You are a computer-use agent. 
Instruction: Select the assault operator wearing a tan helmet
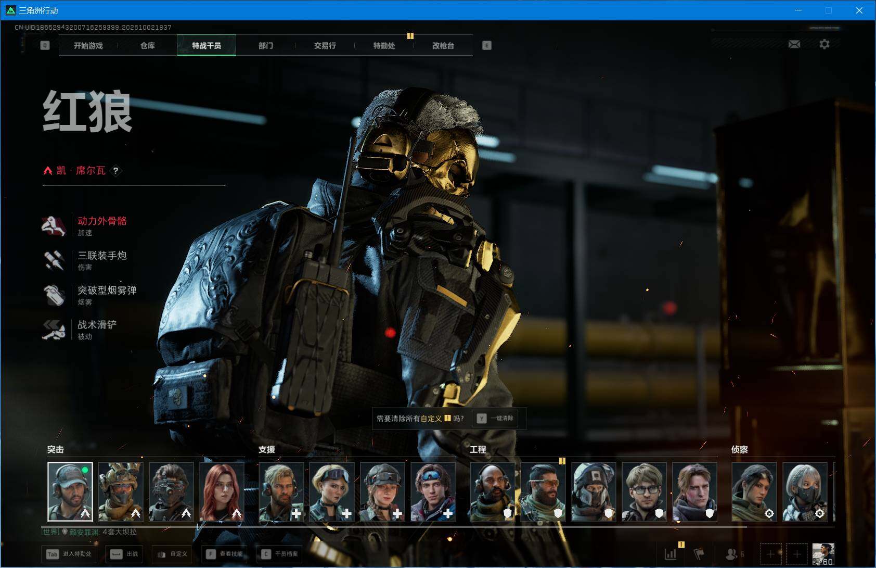[x=121, y=491]
